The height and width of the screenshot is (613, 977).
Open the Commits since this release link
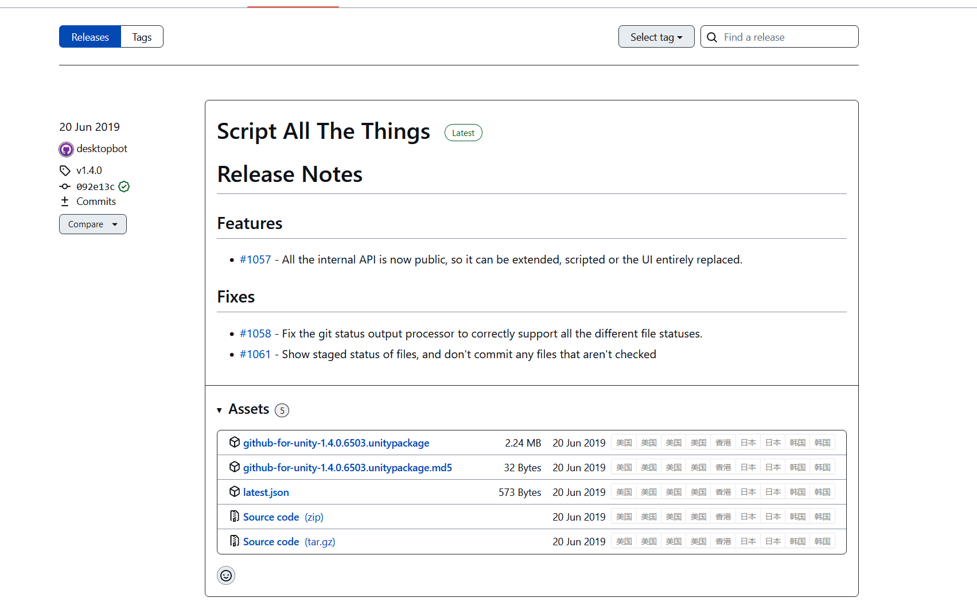click(96, 201)
